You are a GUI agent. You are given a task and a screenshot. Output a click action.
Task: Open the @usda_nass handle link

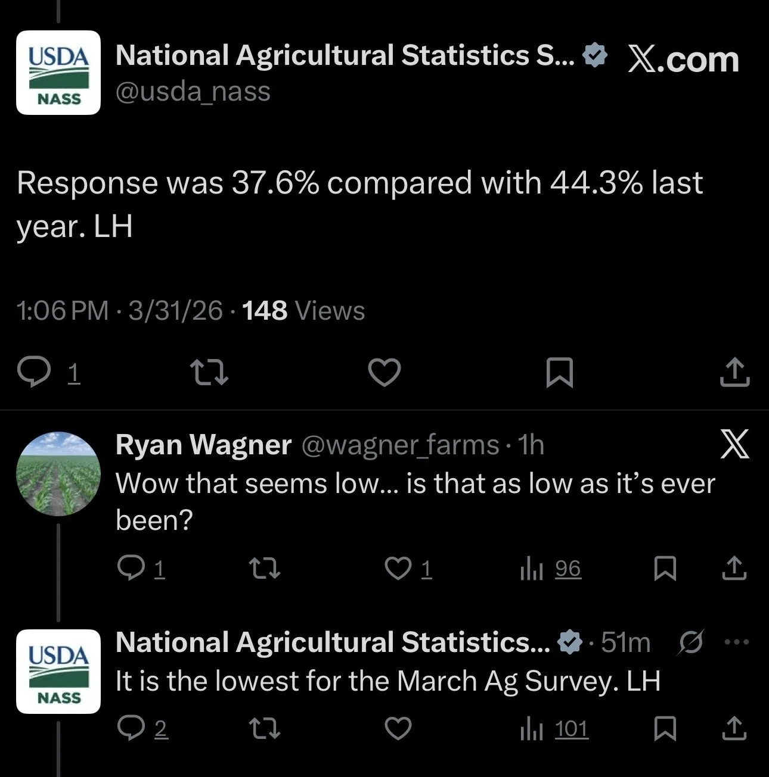point(193,91)
